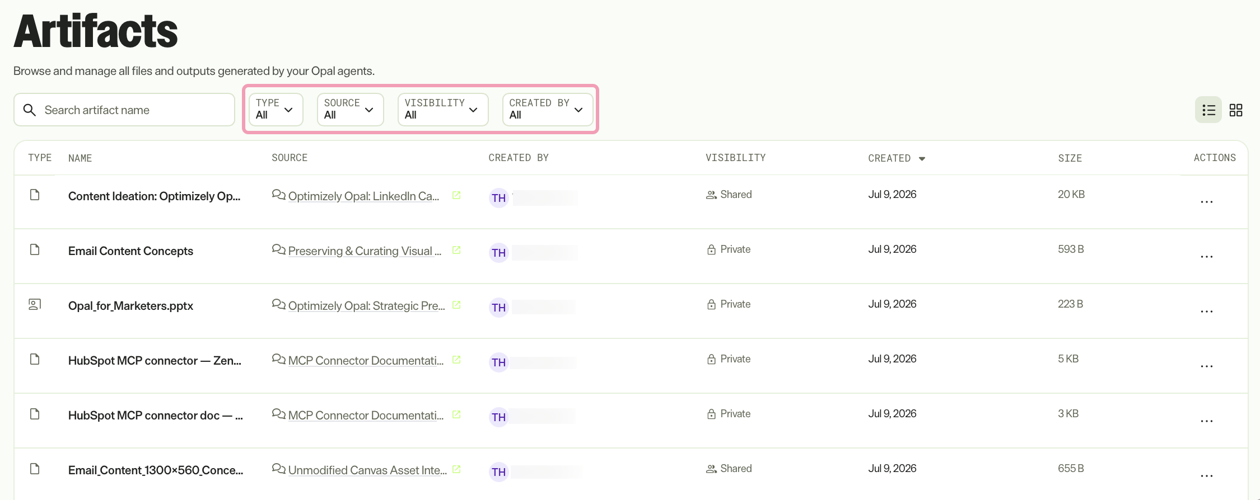Select artifact Opal_for_Marketers.pptx
1260x500 pixels.
pos(130,306)
